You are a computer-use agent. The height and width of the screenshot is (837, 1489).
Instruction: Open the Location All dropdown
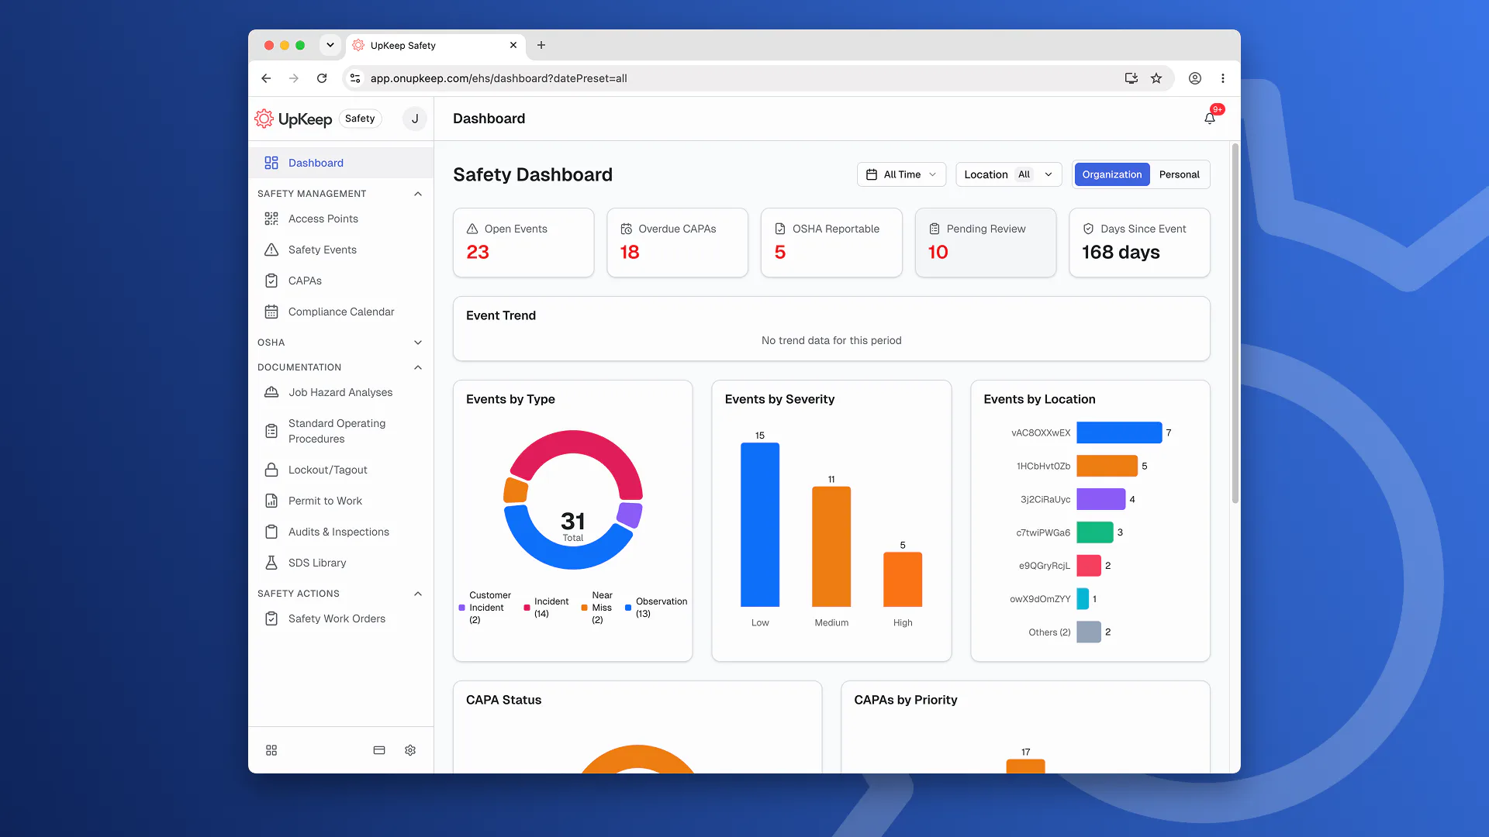(1008, 174)
